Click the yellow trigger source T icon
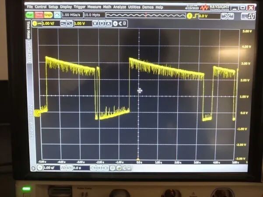Image resolution: width=263 pixels, height=197 pixels. [189, 16]
